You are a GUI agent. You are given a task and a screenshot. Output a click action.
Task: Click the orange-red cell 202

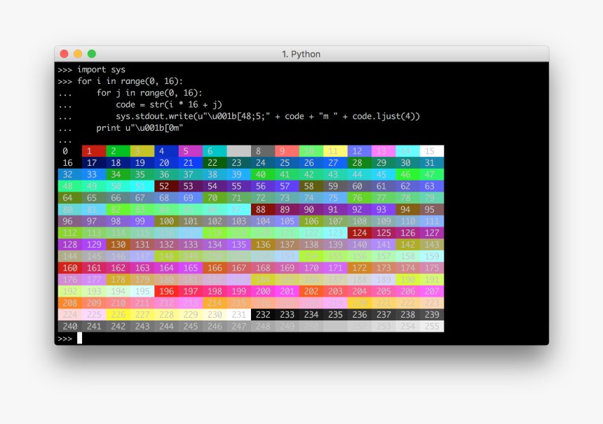pyautogui.click(x=311, y=291)
